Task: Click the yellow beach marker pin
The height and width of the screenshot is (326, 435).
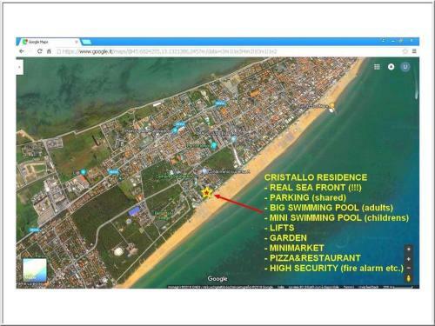Action: coord(332,107)
